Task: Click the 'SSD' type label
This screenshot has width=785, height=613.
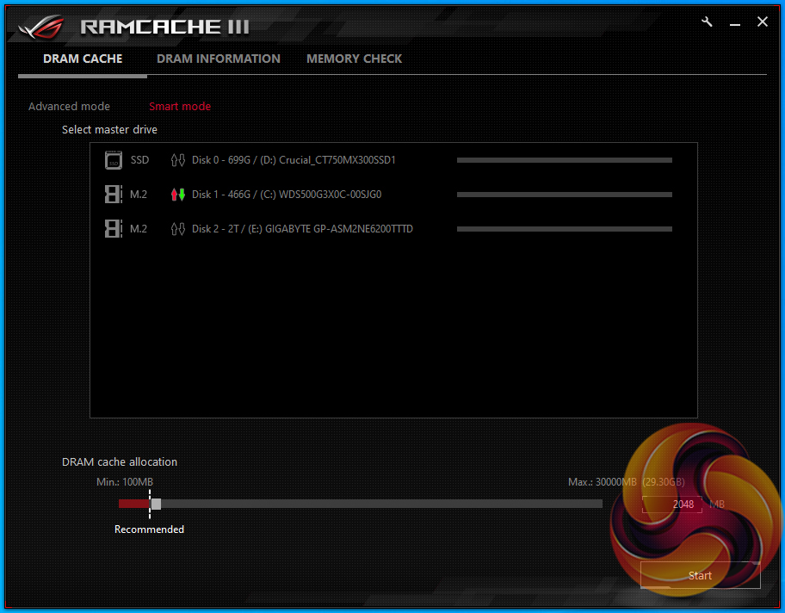Action: coord(139,160)
